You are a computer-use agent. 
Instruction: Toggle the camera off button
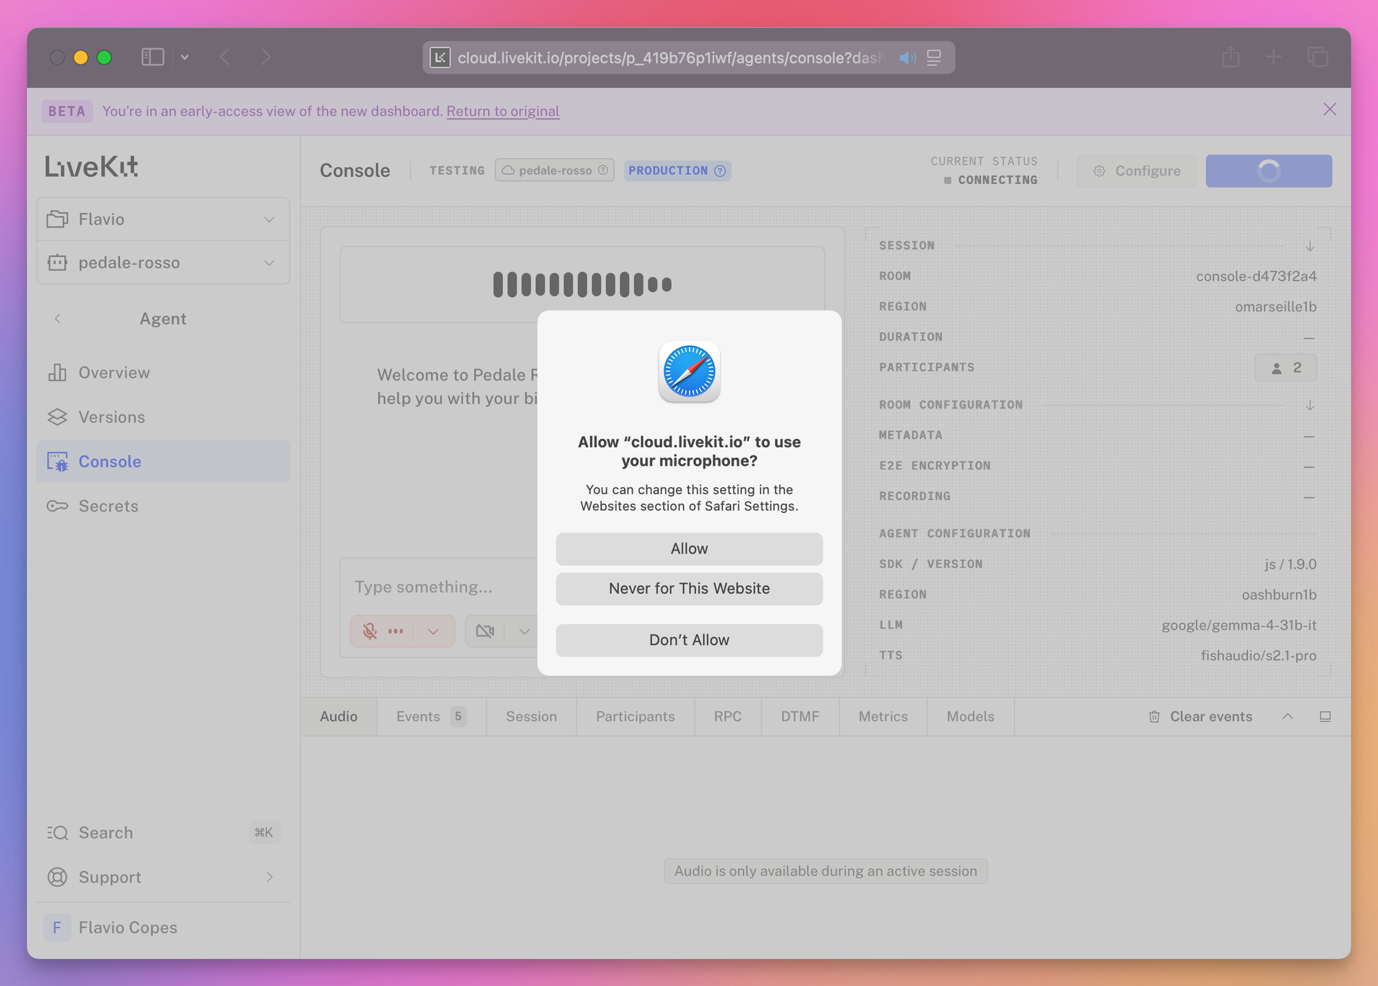point(485,631)
